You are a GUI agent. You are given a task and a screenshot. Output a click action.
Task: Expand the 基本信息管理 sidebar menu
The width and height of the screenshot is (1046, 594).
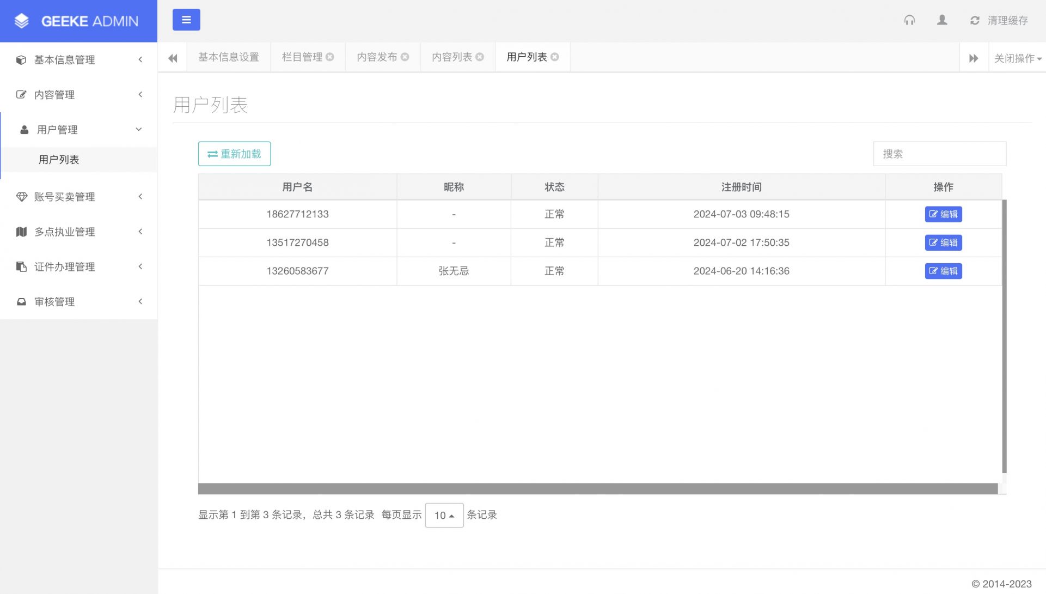click(78, 60)
